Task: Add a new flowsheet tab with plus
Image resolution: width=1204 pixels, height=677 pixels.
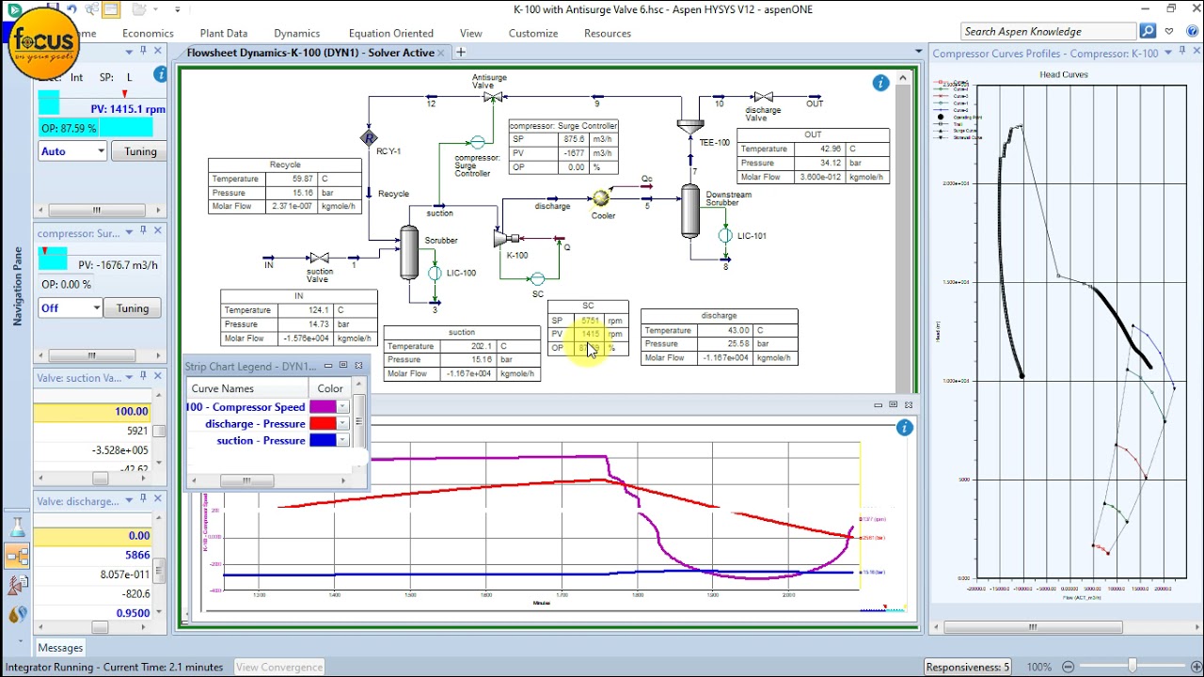Action: (461, 53)
